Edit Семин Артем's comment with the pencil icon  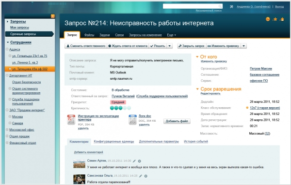click(134, 161)
